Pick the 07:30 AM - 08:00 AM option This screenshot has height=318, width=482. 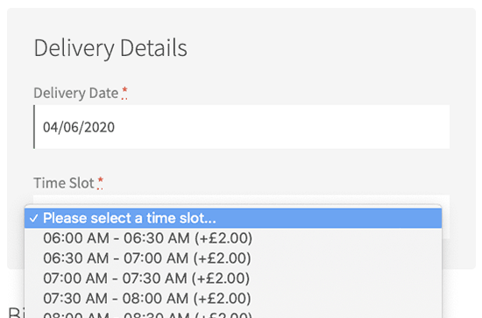(233, 299)
